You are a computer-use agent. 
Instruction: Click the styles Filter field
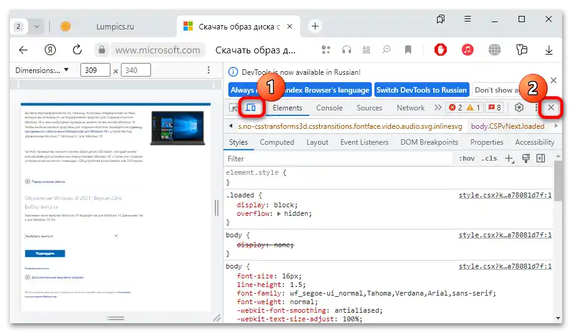339,158
